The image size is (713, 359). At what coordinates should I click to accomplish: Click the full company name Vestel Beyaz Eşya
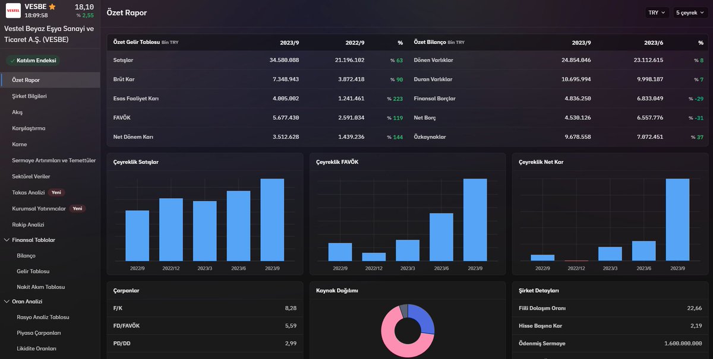[49, 34]
